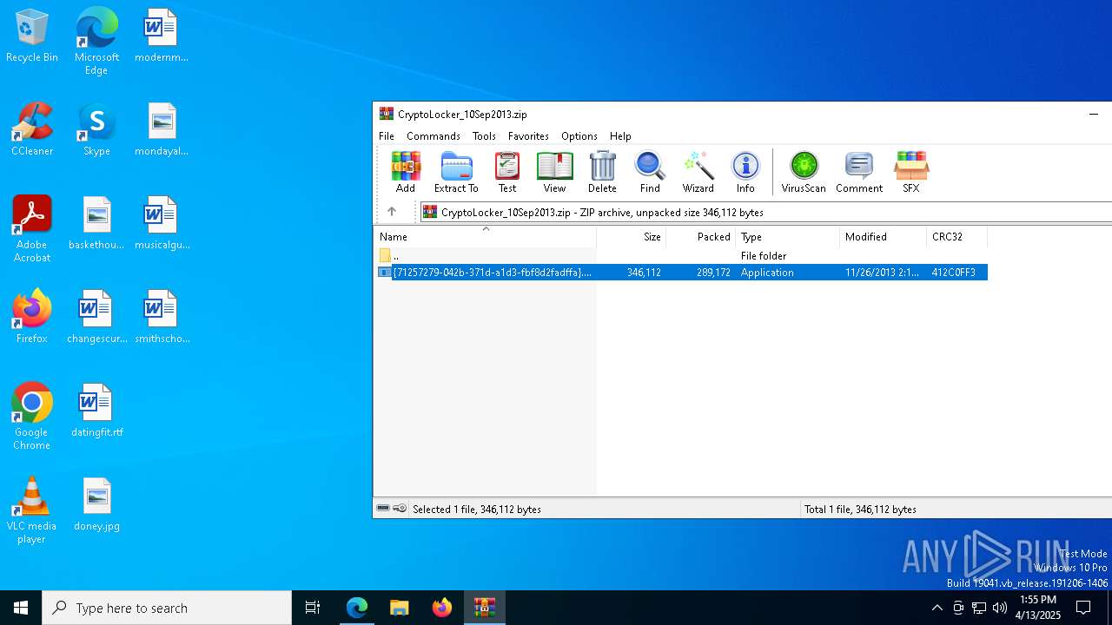Sort by Packed column header

(701, 236)
